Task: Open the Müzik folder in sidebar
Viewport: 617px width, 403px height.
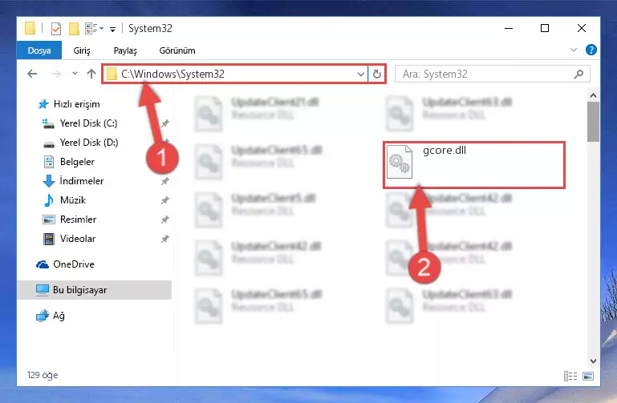Action: pyautogui.click(x=64, y=200)
